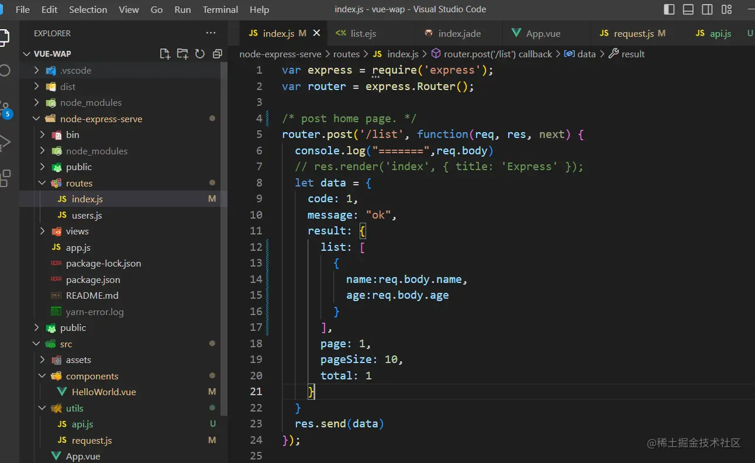Viewport: 755px width, 463px height.
Task: Toggle primary sidebar layout icon
Action: pyautogui.click(x=670, y=9)
